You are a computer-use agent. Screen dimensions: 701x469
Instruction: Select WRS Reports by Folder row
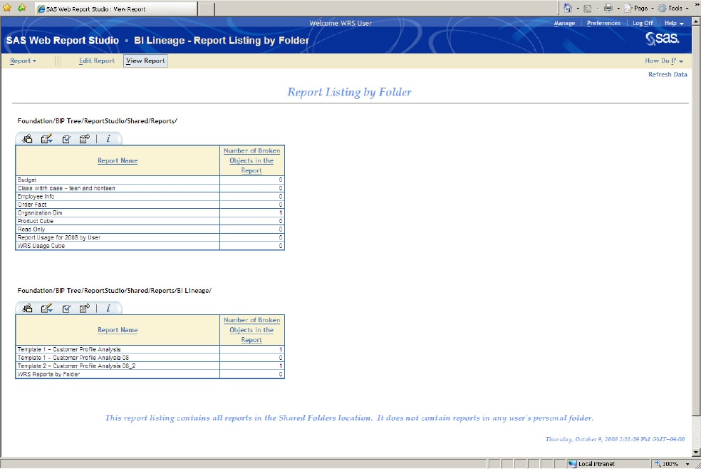click(150, 374)
